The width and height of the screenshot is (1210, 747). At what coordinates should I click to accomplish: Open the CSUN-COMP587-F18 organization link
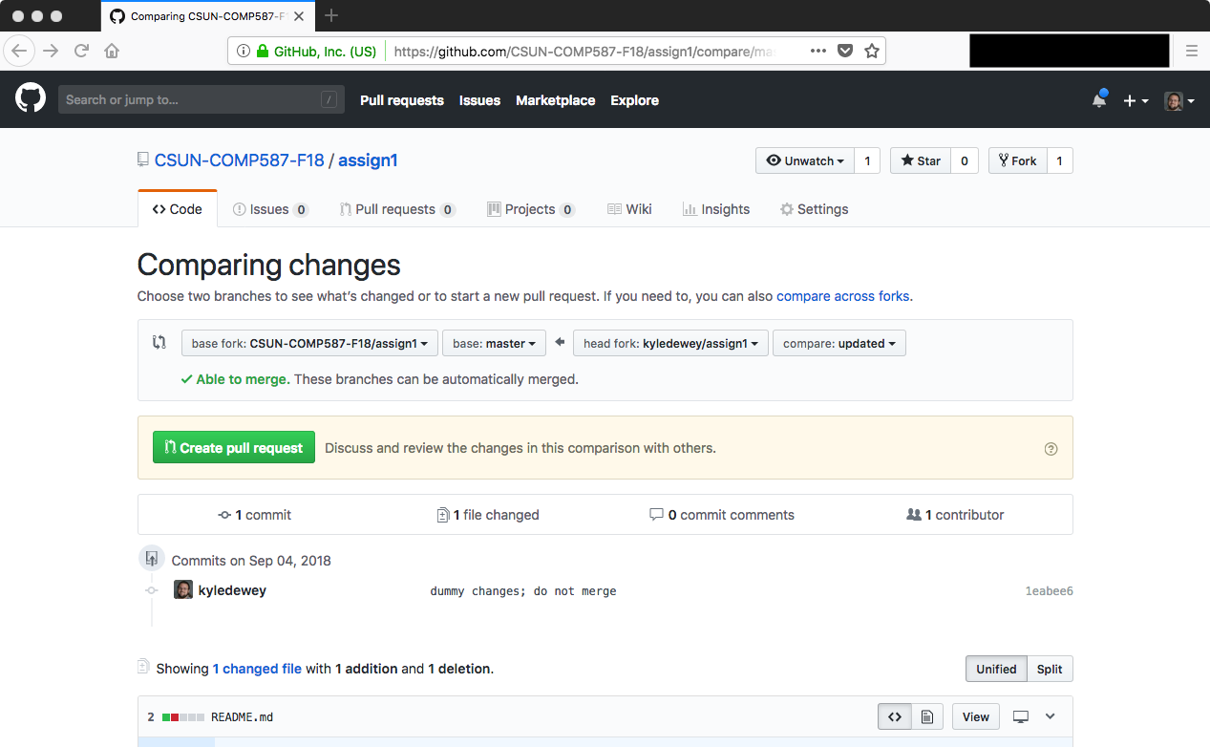tap(240, 160)
